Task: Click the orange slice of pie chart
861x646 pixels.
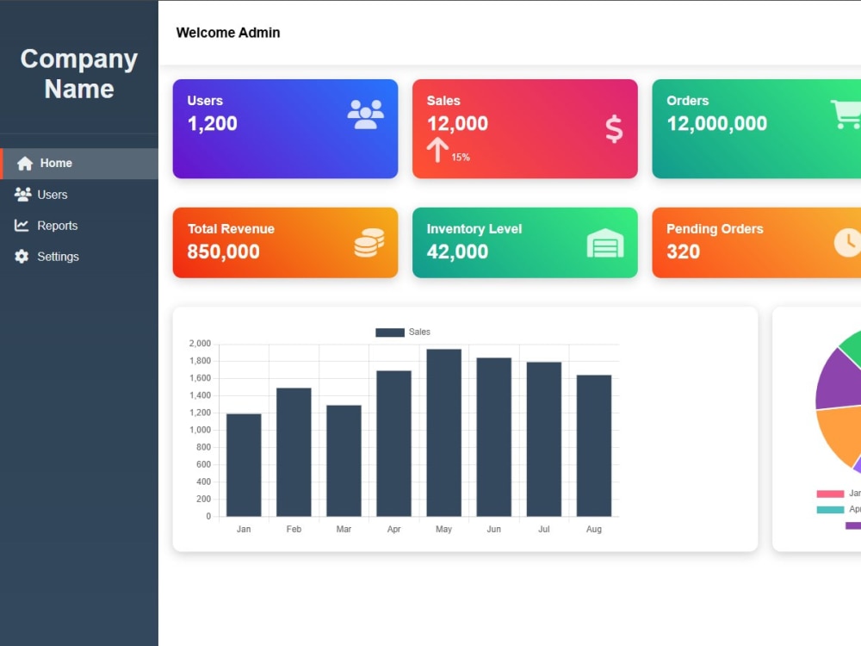Action: [x=841, y=437]
